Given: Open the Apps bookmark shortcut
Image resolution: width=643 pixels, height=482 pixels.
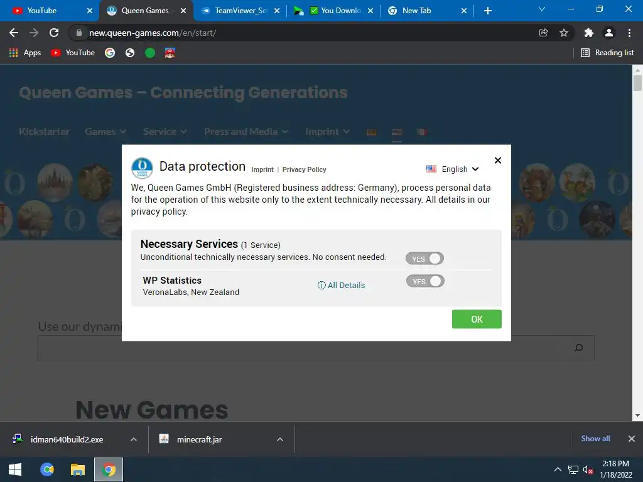Looking at the screenshot, I should [x=25, y=53].
